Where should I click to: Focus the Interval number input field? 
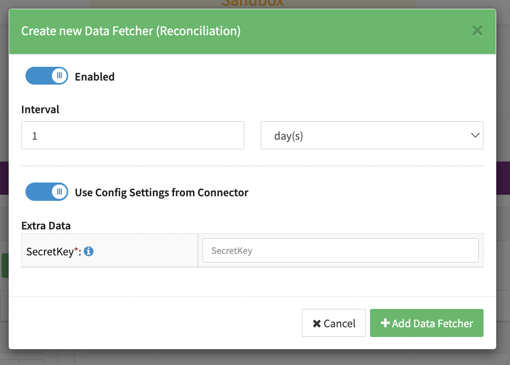tap(133, 136)
